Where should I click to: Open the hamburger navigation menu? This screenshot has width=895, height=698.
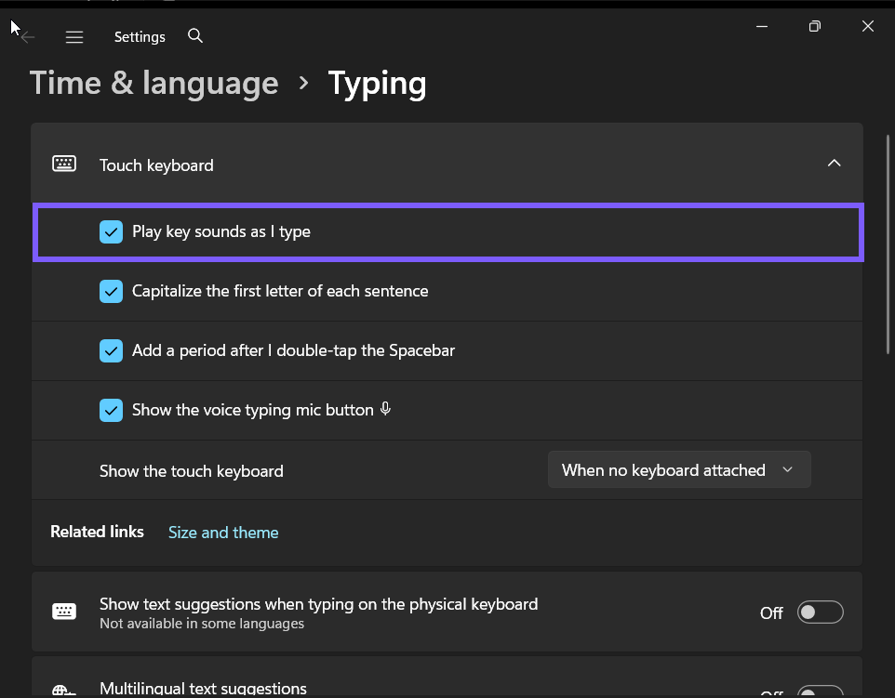(x=74, y=37)
